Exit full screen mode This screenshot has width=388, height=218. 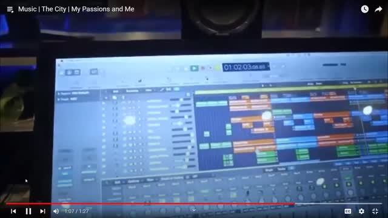(375, 211)
